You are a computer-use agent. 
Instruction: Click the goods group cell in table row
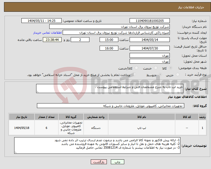click(x=71, y=128)
